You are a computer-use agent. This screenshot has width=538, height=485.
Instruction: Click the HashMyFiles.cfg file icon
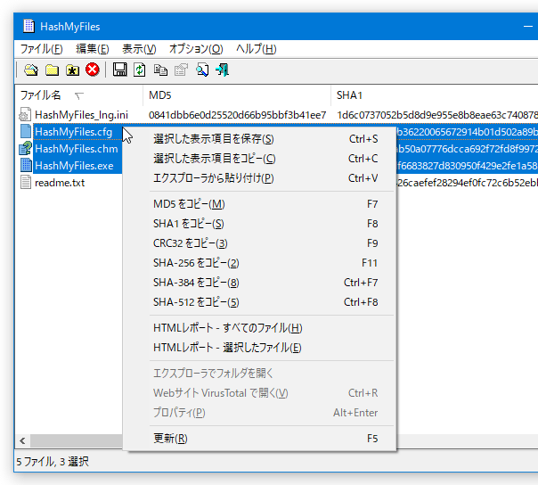(x=26, y=132)
